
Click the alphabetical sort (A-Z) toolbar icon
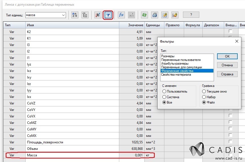75,15
